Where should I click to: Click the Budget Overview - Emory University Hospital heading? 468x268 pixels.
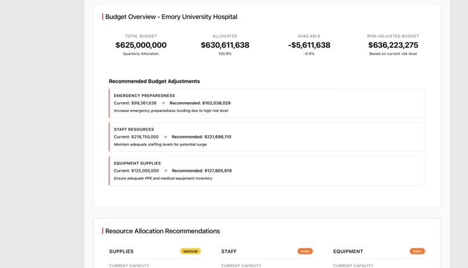[x=171, y=17]
